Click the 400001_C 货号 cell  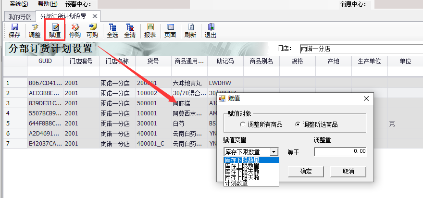(153, 144)
